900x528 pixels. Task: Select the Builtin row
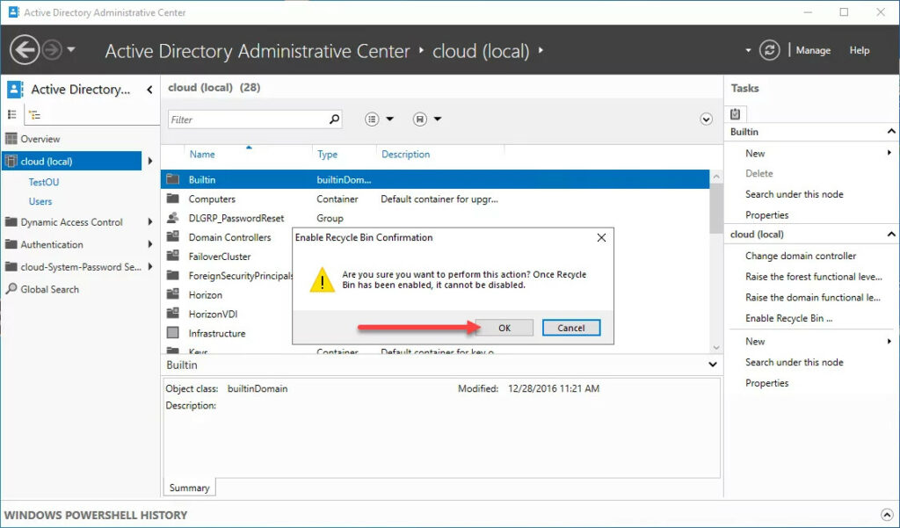click(435, 179)
